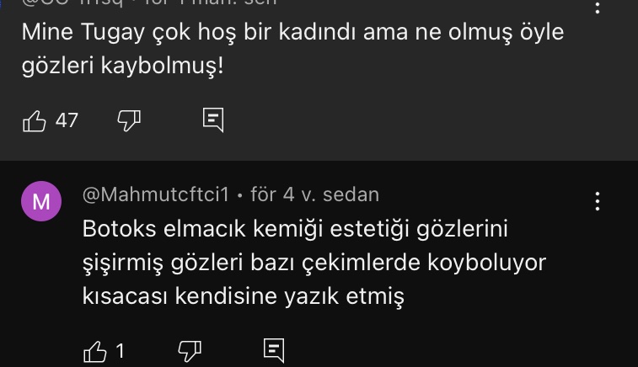Open the purple M profile avatar
The width and height of the screenshot is (638, 367).
[40, 201]
